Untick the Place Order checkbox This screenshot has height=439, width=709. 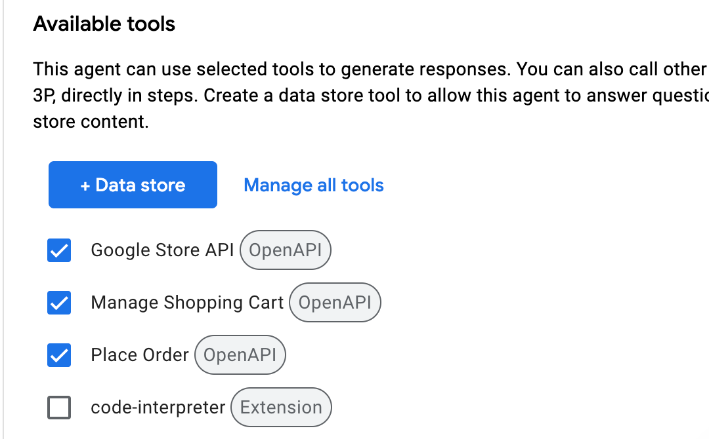tap(59, 354)
